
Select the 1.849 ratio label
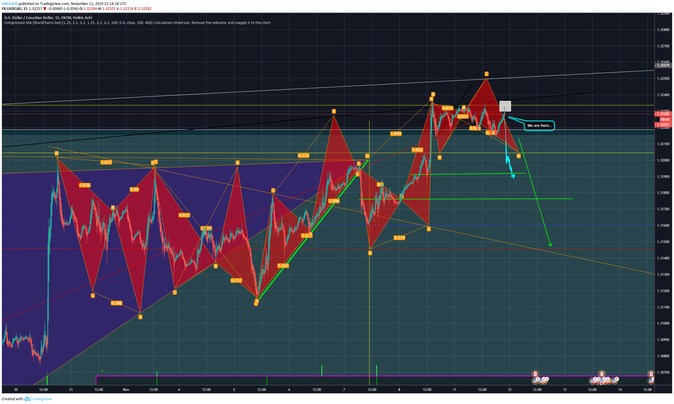tap(396, 134)
